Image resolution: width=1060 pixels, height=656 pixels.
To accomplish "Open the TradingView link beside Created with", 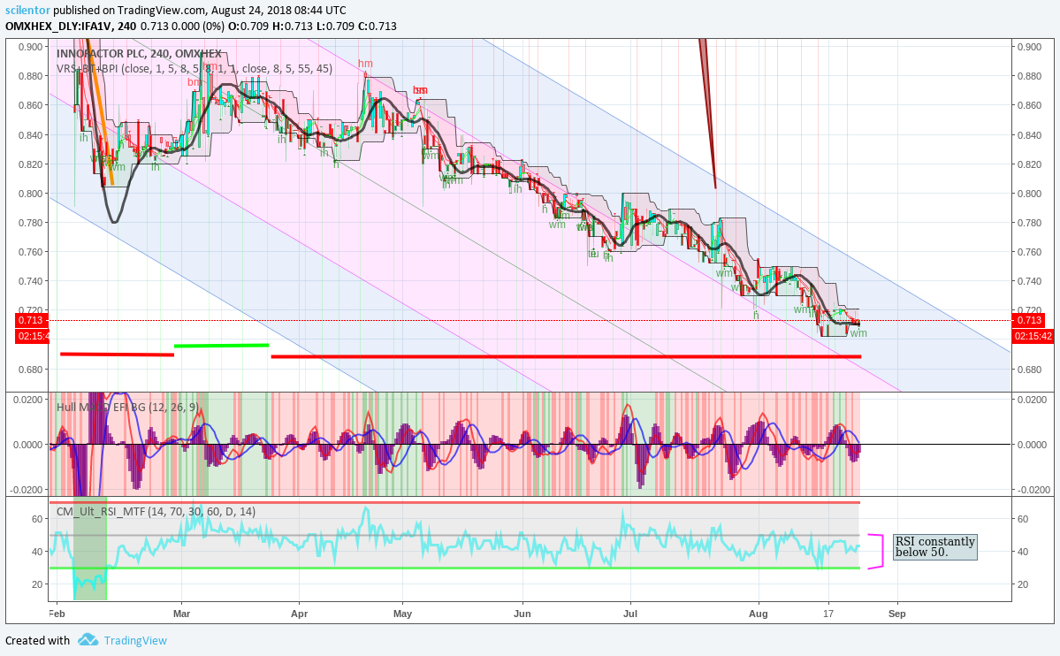I will pyautogui.click(x=135, y=640).
